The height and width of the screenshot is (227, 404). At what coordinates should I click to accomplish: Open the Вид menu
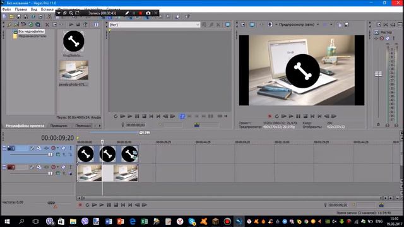tap(34, 9)
